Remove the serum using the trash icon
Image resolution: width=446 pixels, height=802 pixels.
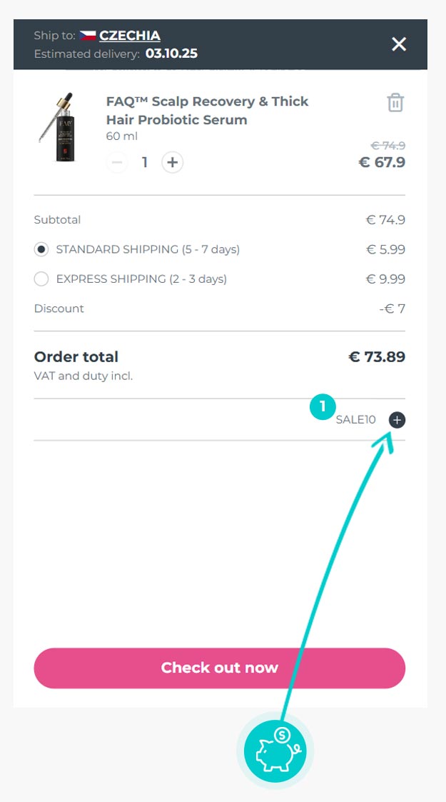coord(395,103)
